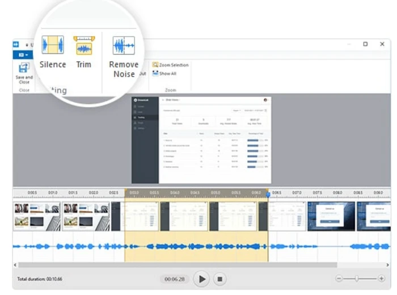Select the Trim audio tool

click(84, 52)
